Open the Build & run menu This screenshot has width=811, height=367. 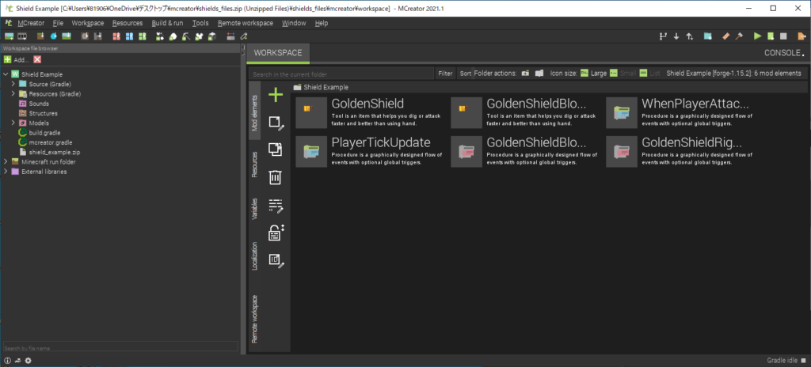pyautogui.click(x=167, y=23)
